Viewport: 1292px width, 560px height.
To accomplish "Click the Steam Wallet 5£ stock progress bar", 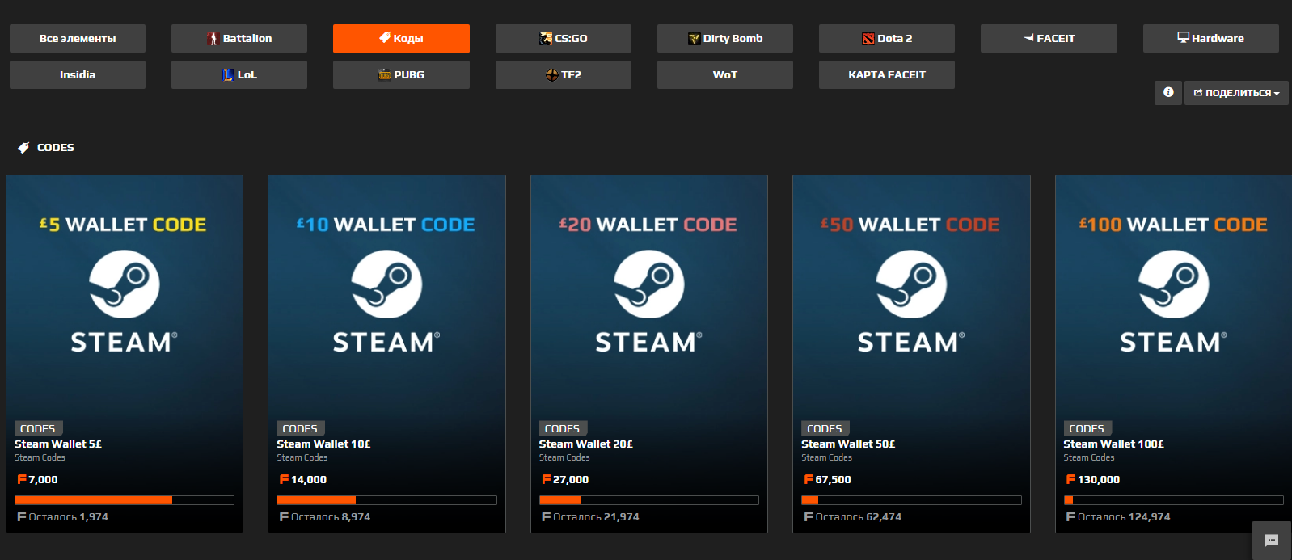I will coord(125,500).
